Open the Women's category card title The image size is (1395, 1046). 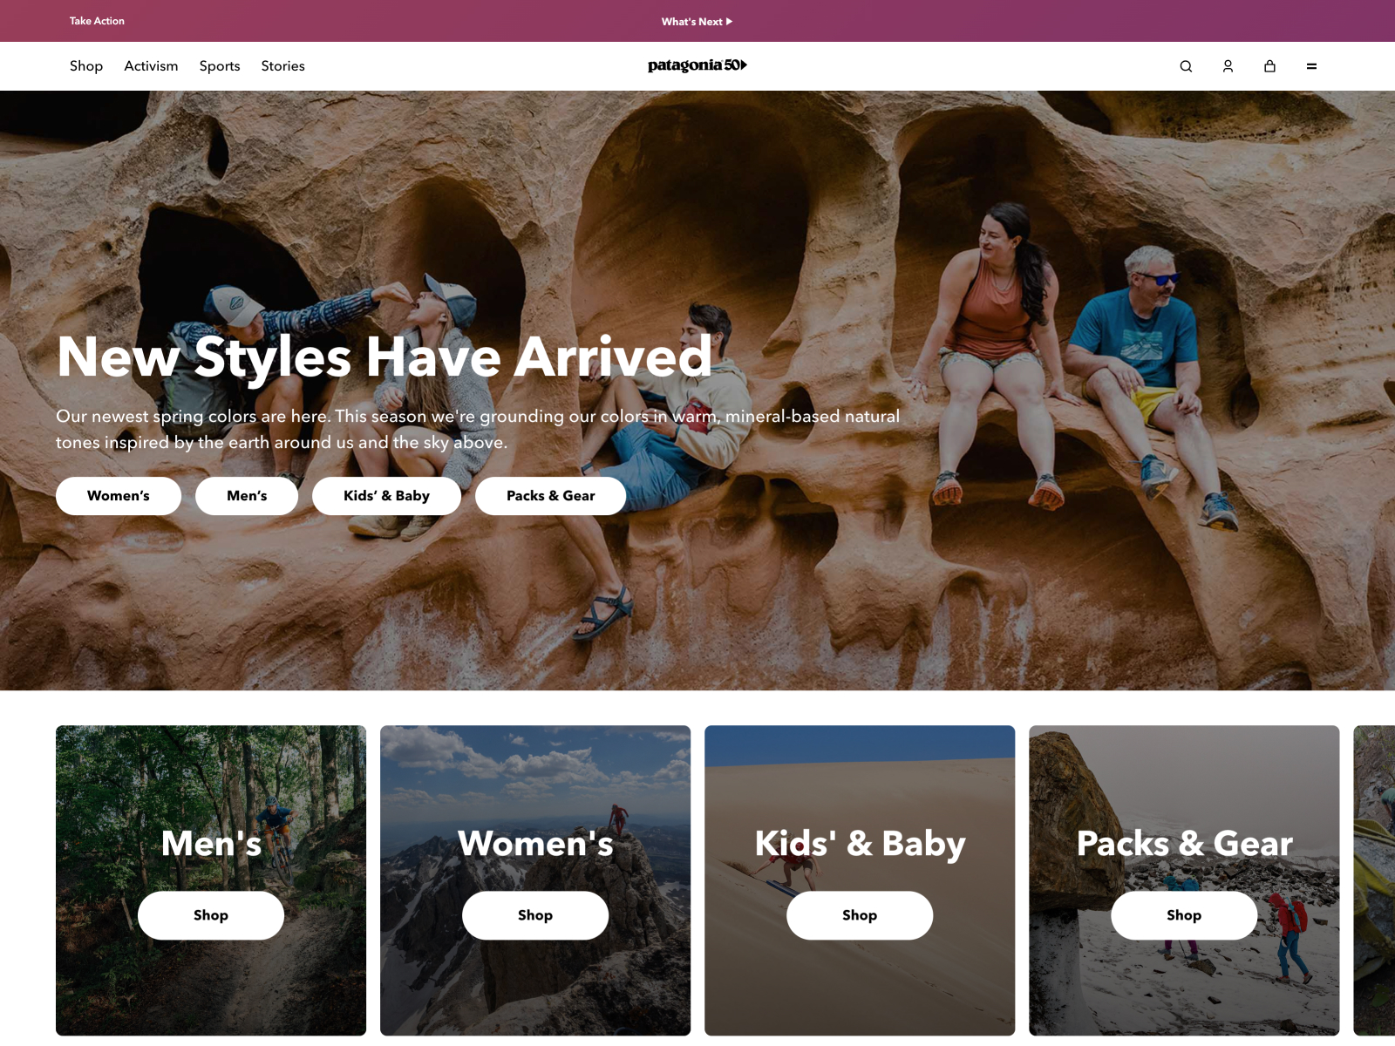point(535,844)
